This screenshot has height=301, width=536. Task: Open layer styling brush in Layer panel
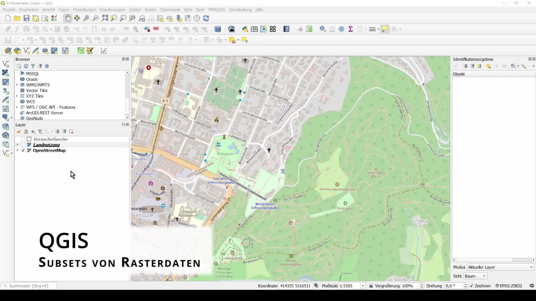coord(19,132)
